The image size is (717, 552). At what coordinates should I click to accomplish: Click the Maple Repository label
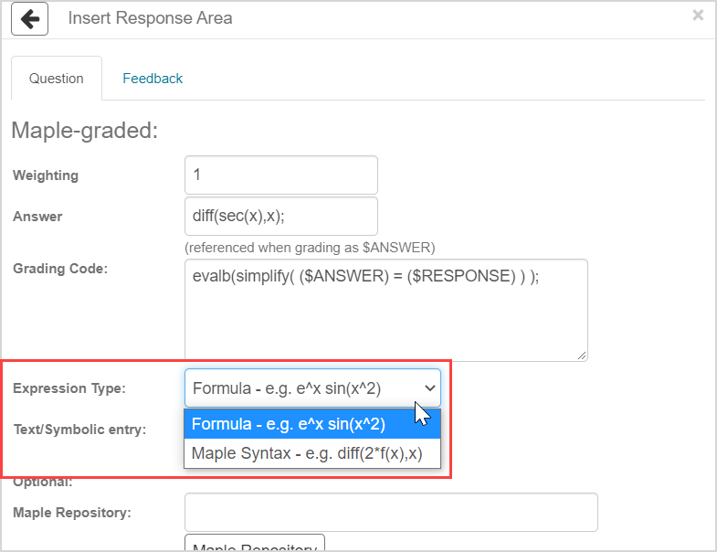[x=72, y=513]
